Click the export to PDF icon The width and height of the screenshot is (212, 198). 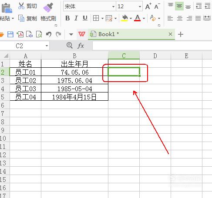pos(20,34)
